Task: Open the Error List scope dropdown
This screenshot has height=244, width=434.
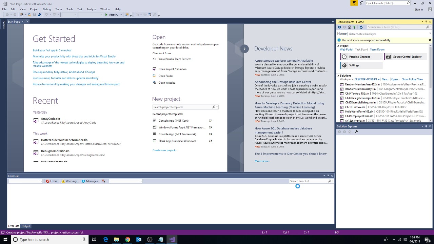Action: pyautogui.click(x=41, y=181)
